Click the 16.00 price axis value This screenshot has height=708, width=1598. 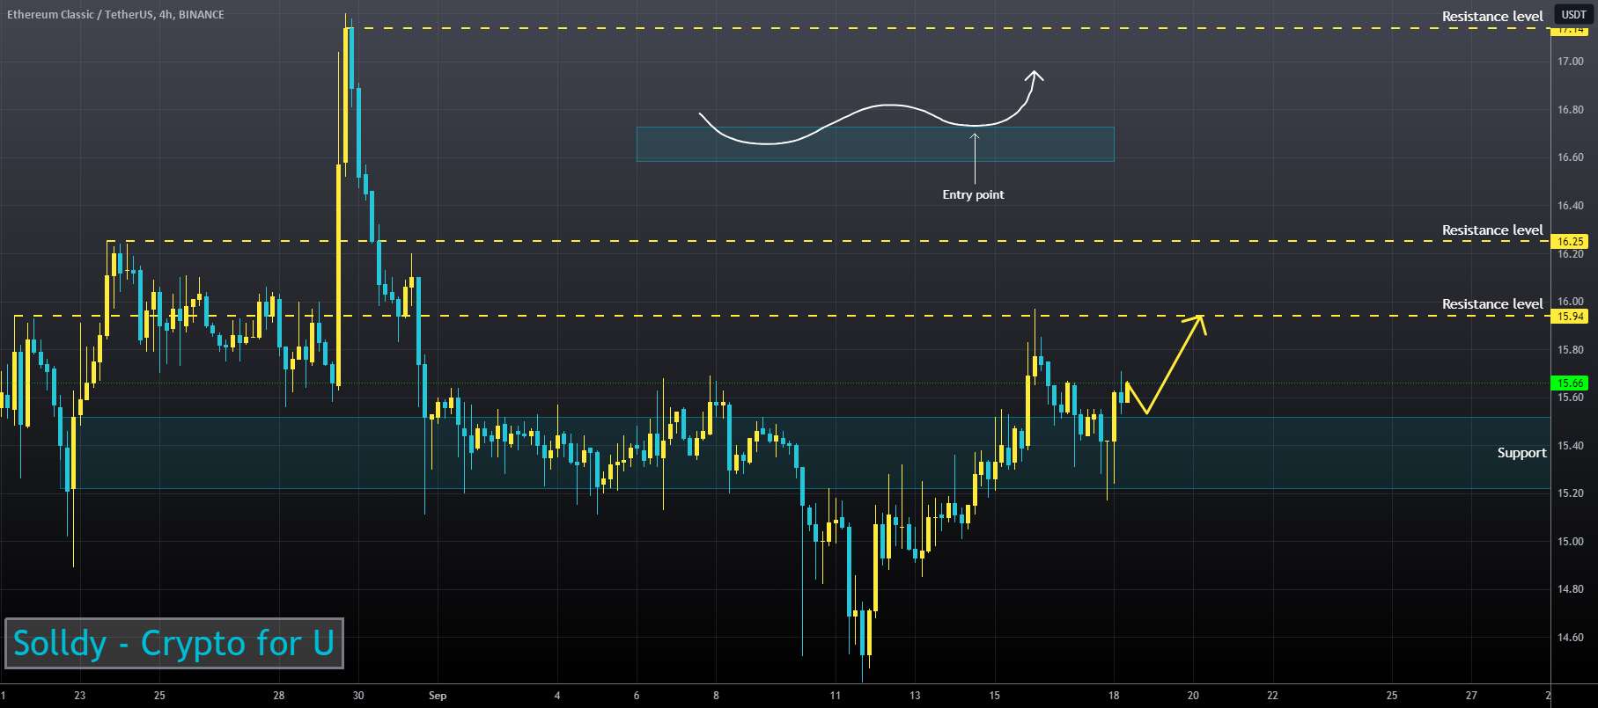(1571, 302)
